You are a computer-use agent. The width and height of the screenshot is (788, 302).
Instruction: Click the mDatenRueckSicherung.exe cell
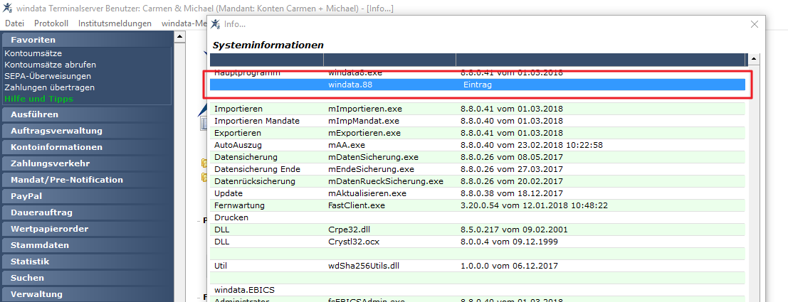coord(385,181)
